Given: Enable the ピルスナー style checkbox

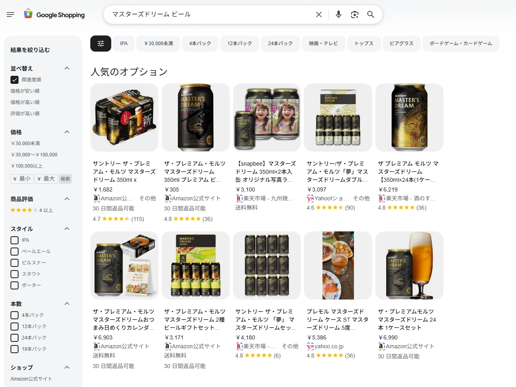Looking at the screenshot, I should tap(15, 263).
